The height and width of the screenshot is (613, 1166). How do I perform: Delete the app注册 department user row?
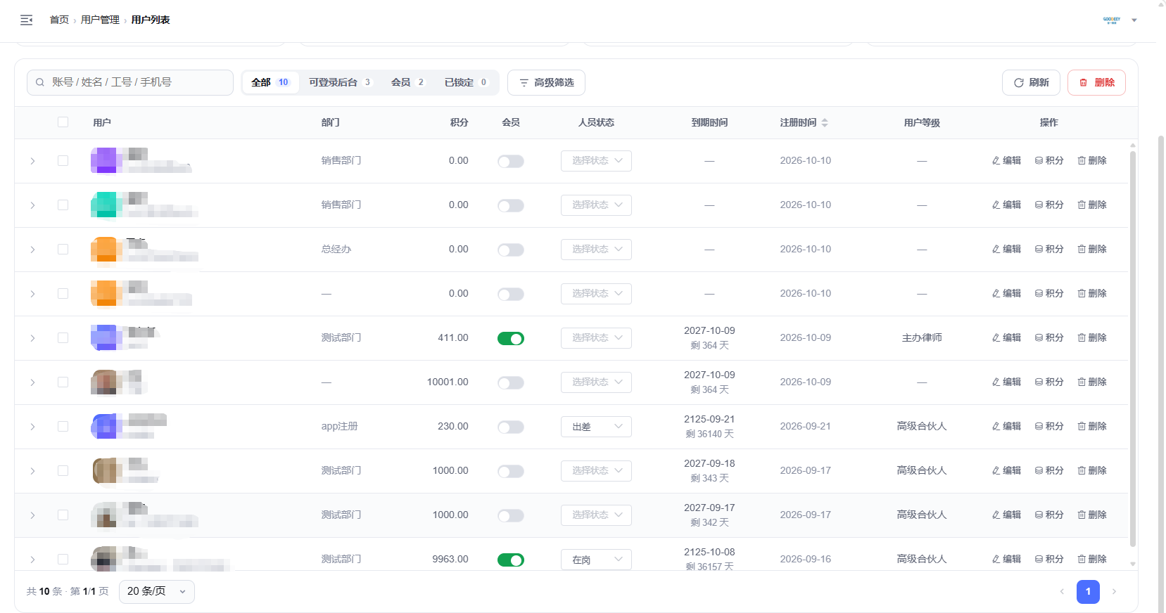(1092, 426)
